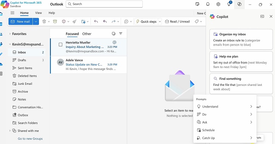Click the Forward arrow icon

point(114,22)
